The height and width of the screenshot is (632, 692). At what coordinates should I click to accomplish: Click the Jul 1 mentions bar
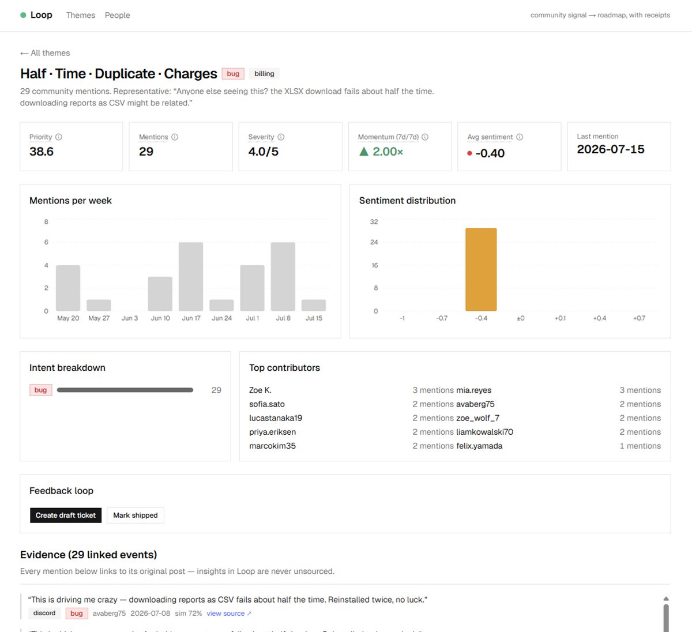(252, 288)
